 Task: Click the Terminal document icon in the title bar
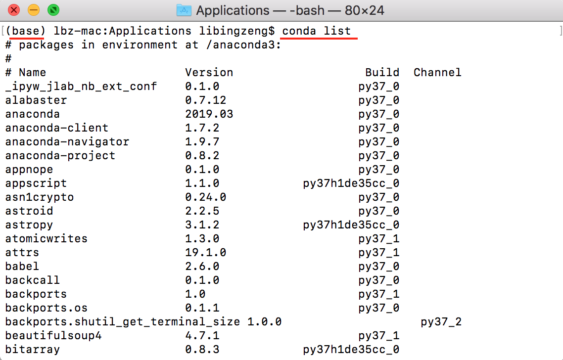coord(184,9)
